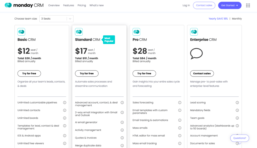This screenshot has width=257, height=148.
Task: Select the Features navigation tab
Action: [68, 5]
